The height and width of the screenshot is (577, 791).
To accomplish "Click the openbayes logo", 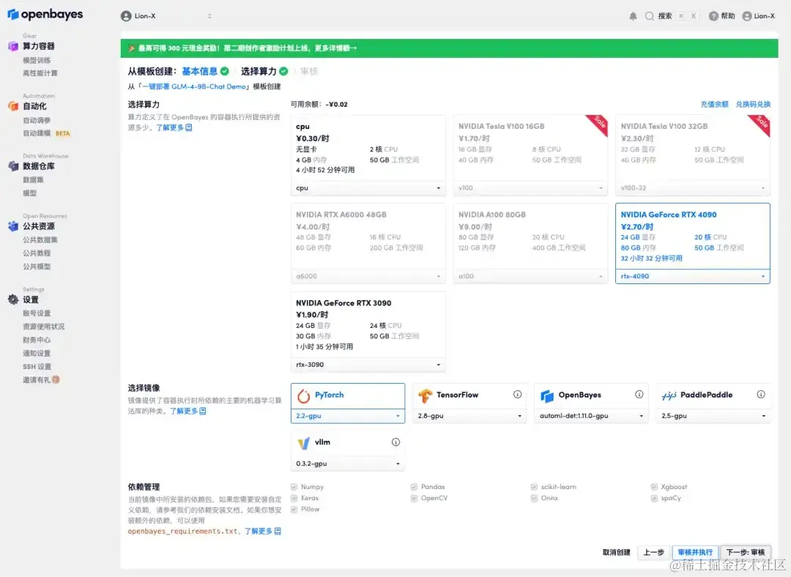I will pos(45,15).
